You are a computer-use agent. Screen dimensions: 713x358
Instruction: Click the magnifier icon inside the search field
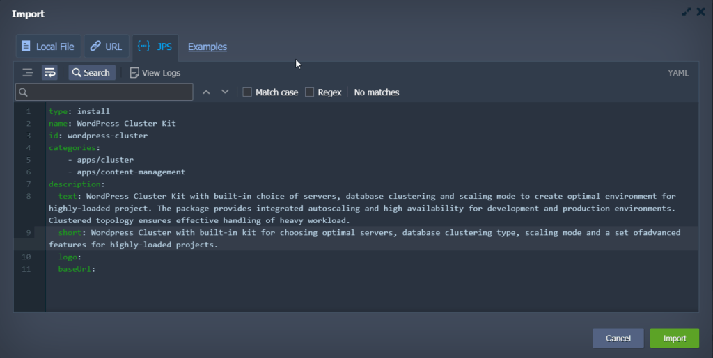point(24,92)
